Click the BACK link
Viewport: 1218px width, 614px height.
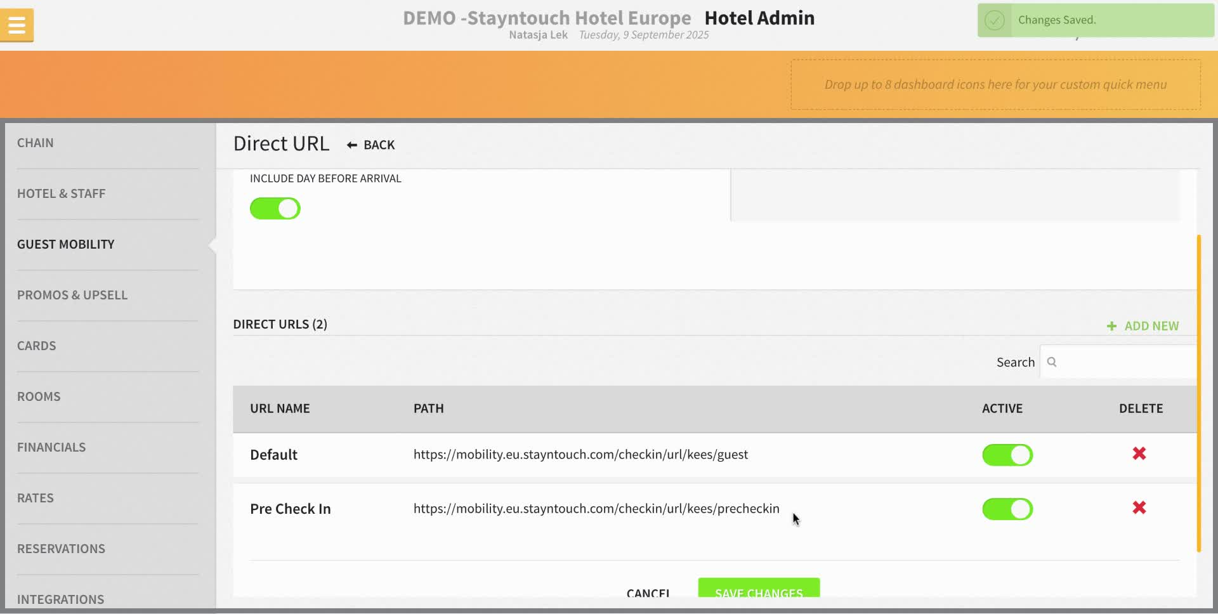[x=379, y=145]
